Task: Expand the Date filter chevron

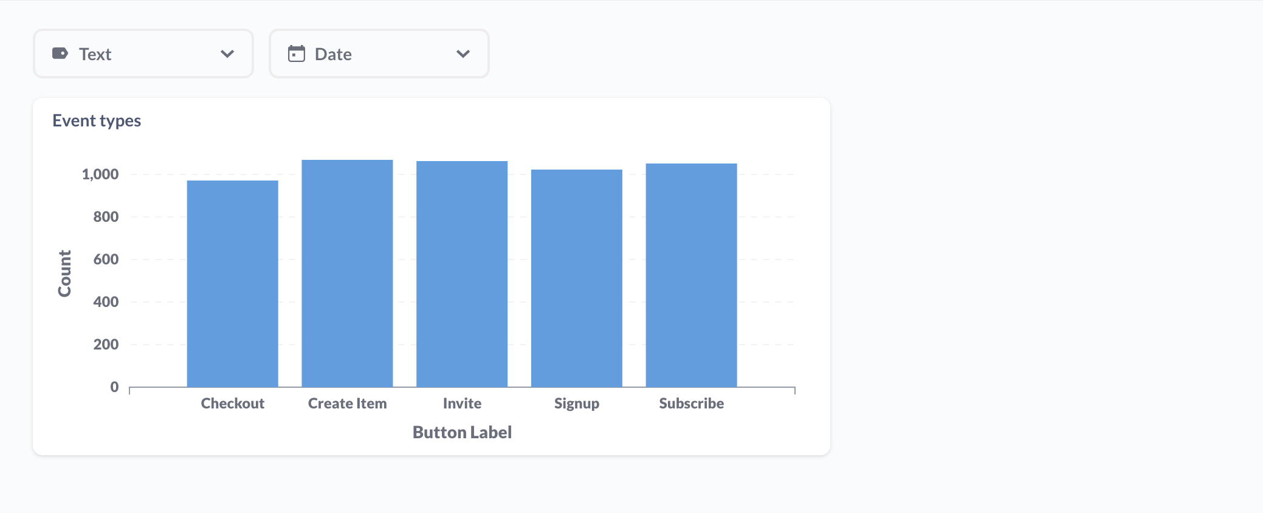Action: click(463, 54)
